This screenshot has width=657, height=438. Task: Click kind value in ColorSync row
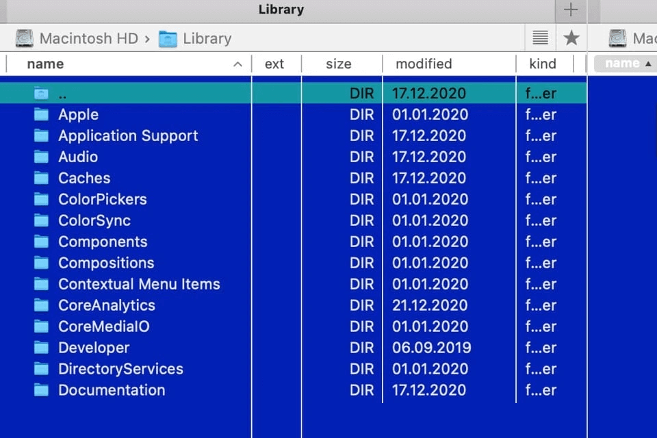pos(541,220)
